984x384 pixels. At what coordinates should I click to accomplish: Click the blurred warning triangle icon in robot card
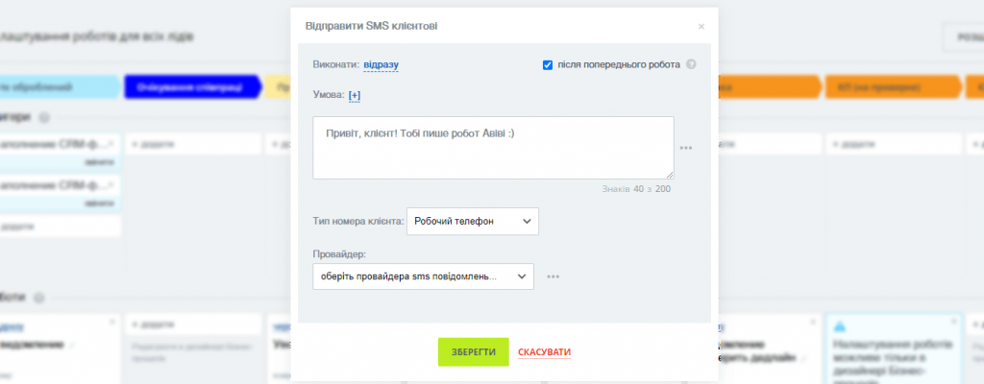point(840,328)
